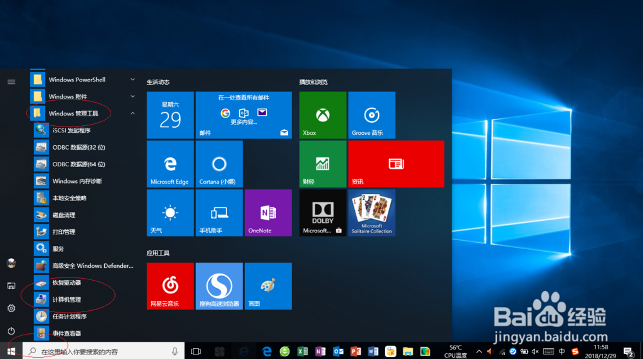Launch the Xbox tile

pos(323,115)
